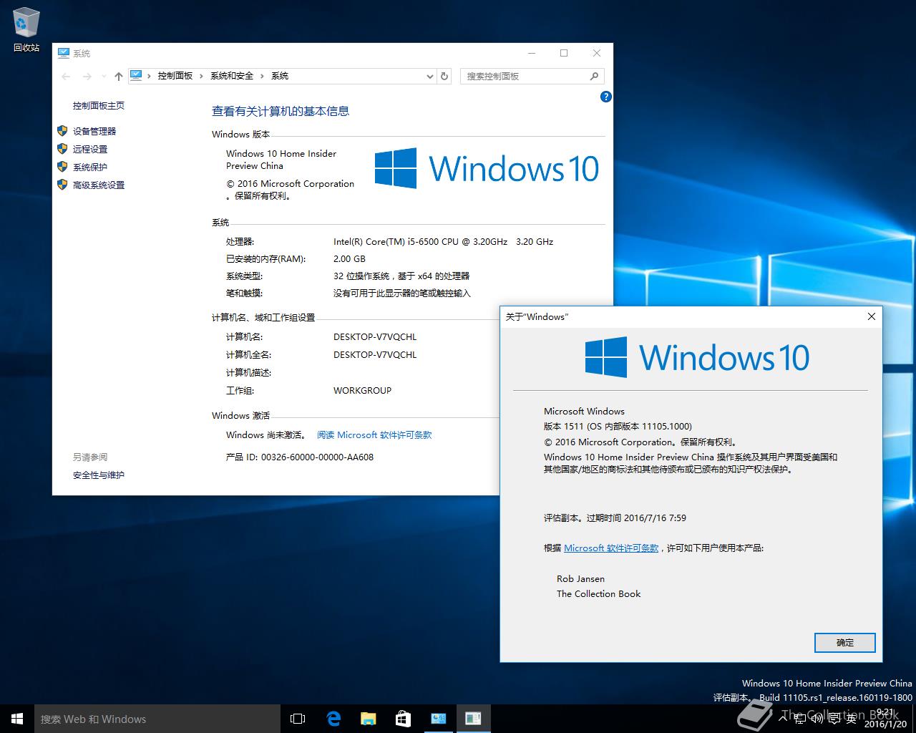Click the Forward arrow in System window
Screen dimensions: 916x733
(87, 76)
